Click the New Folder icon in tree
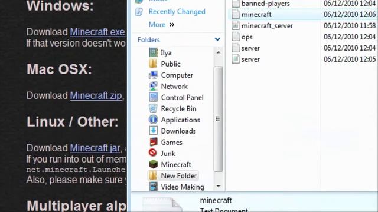Screen dimensions: 378x212 click(x=154, y=175)
